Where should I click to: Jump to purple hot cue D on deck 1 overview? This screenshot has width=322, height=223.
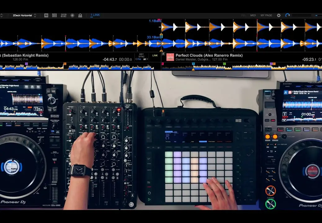point(26,64)
